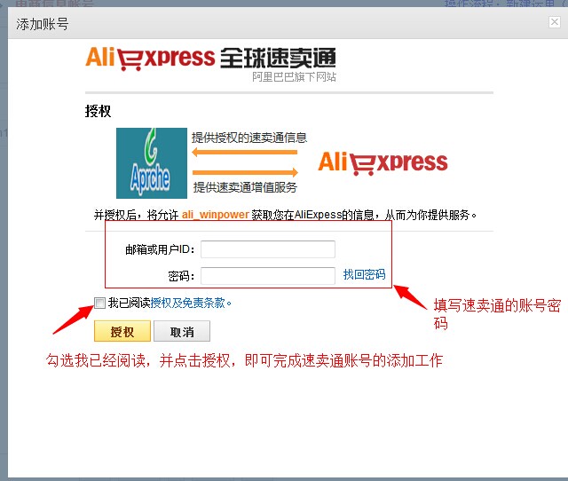Image resolution: width=568 pixels, height=481 pixels.
Task: Click the AliExpress 全球速卖通 header logo
Action: [x=210, y=59]
